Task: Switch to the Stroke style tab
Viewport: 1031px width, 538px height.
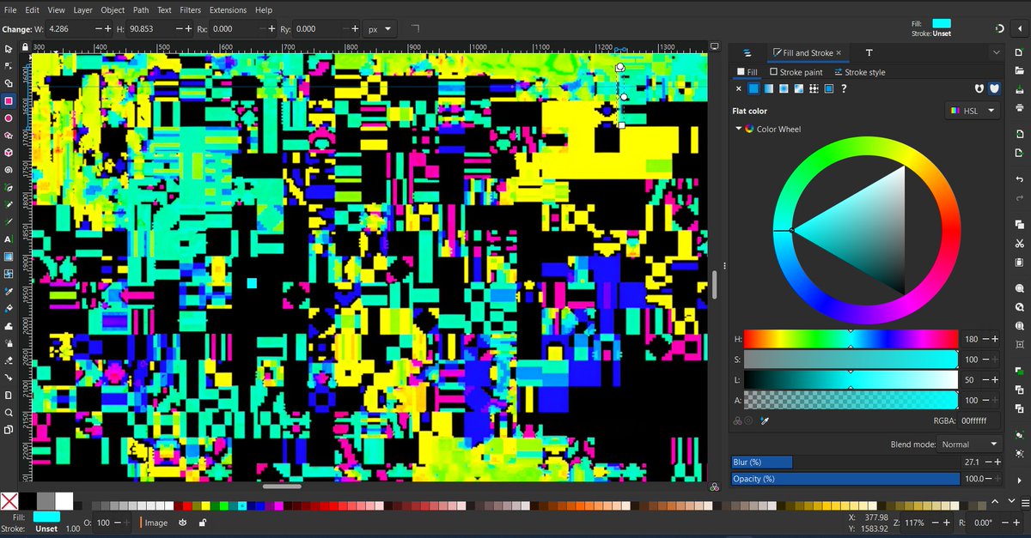Action: (x=859, y=72)
